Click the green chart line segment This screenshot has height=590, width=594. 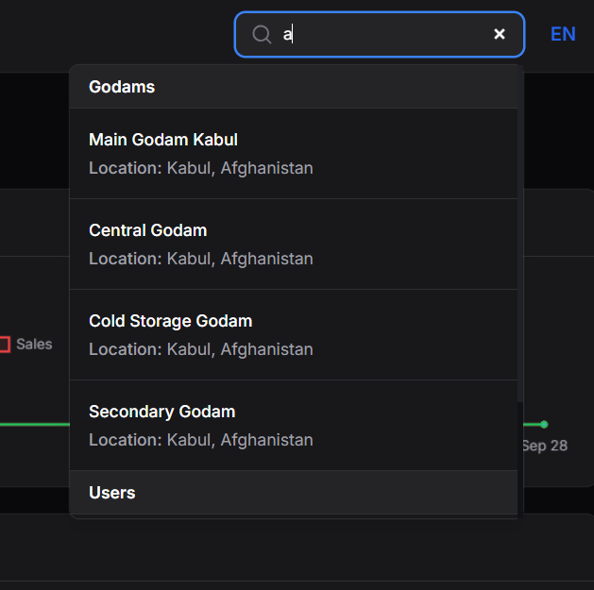click(x=33, y=424)
